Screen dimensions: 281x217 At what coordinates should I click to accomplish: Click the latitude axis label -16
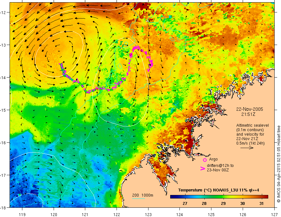4,143
